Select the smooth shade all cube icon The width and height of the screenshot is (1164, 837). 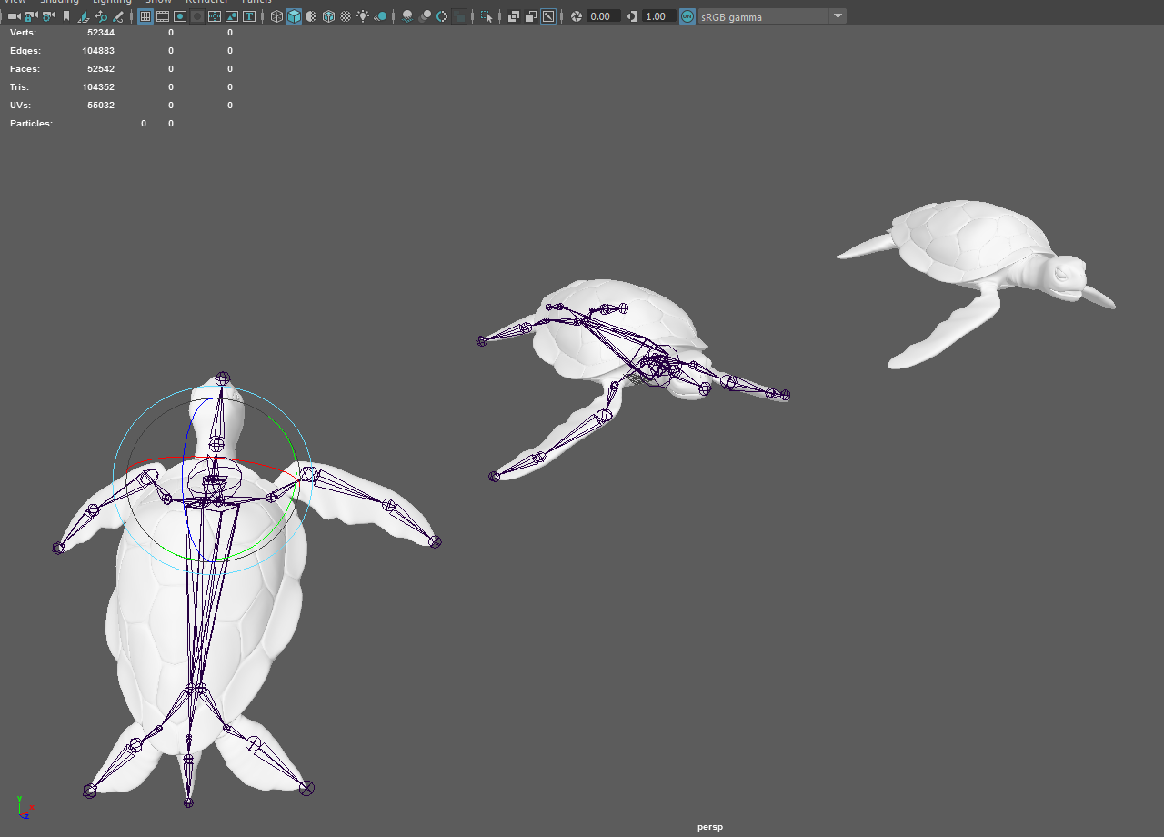click(294, 15)
